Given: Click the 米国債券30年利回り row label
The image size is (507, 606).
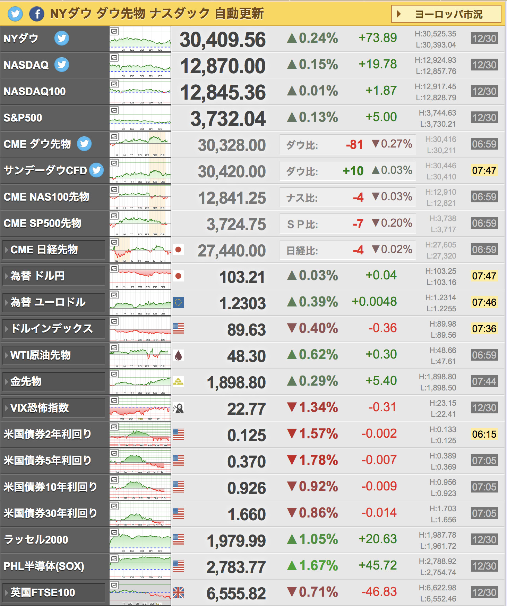Looking at the screenshot, I should click(50, 513).
